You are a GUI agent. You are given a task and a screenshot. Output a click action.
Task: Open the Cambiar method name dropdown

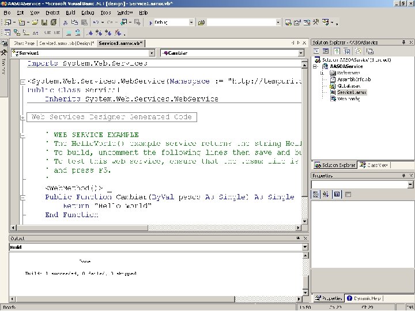[x=301, y=53]
